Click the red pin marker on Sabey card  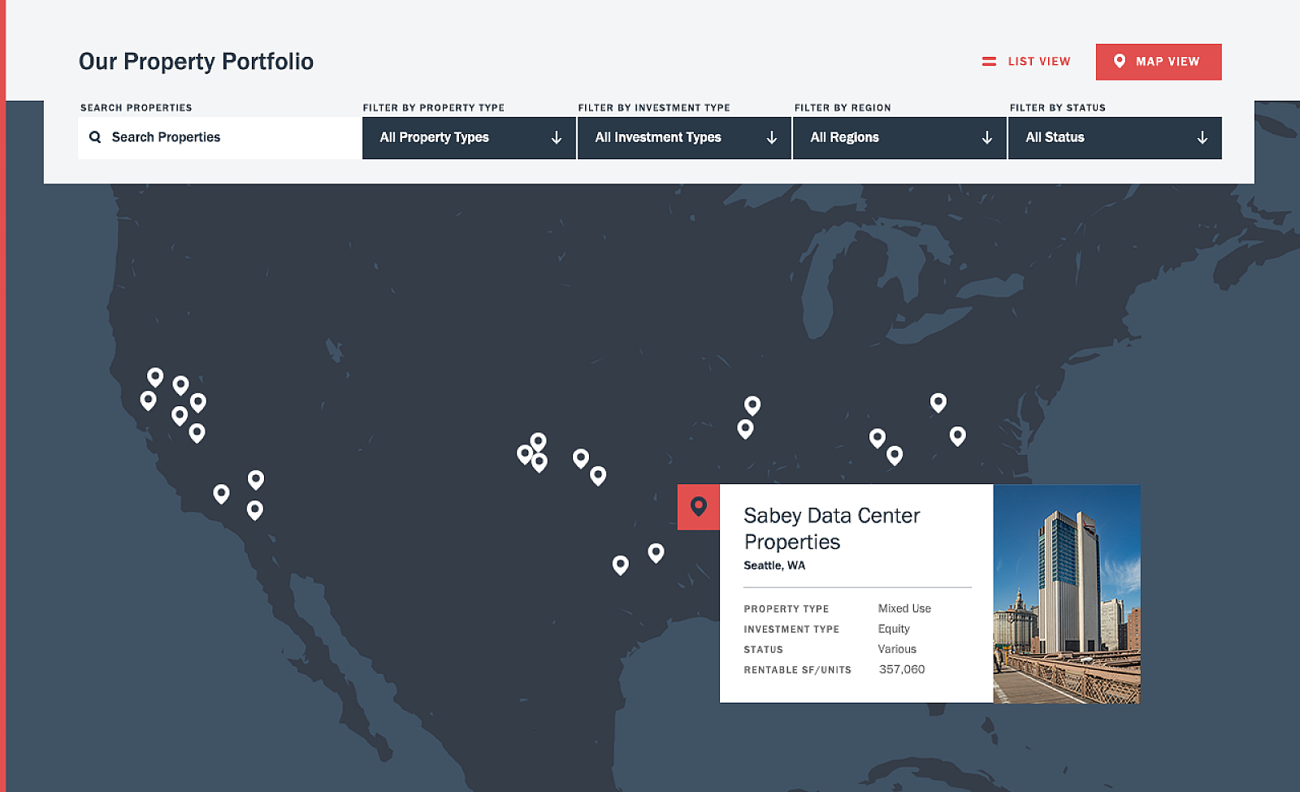click(698, 507)
